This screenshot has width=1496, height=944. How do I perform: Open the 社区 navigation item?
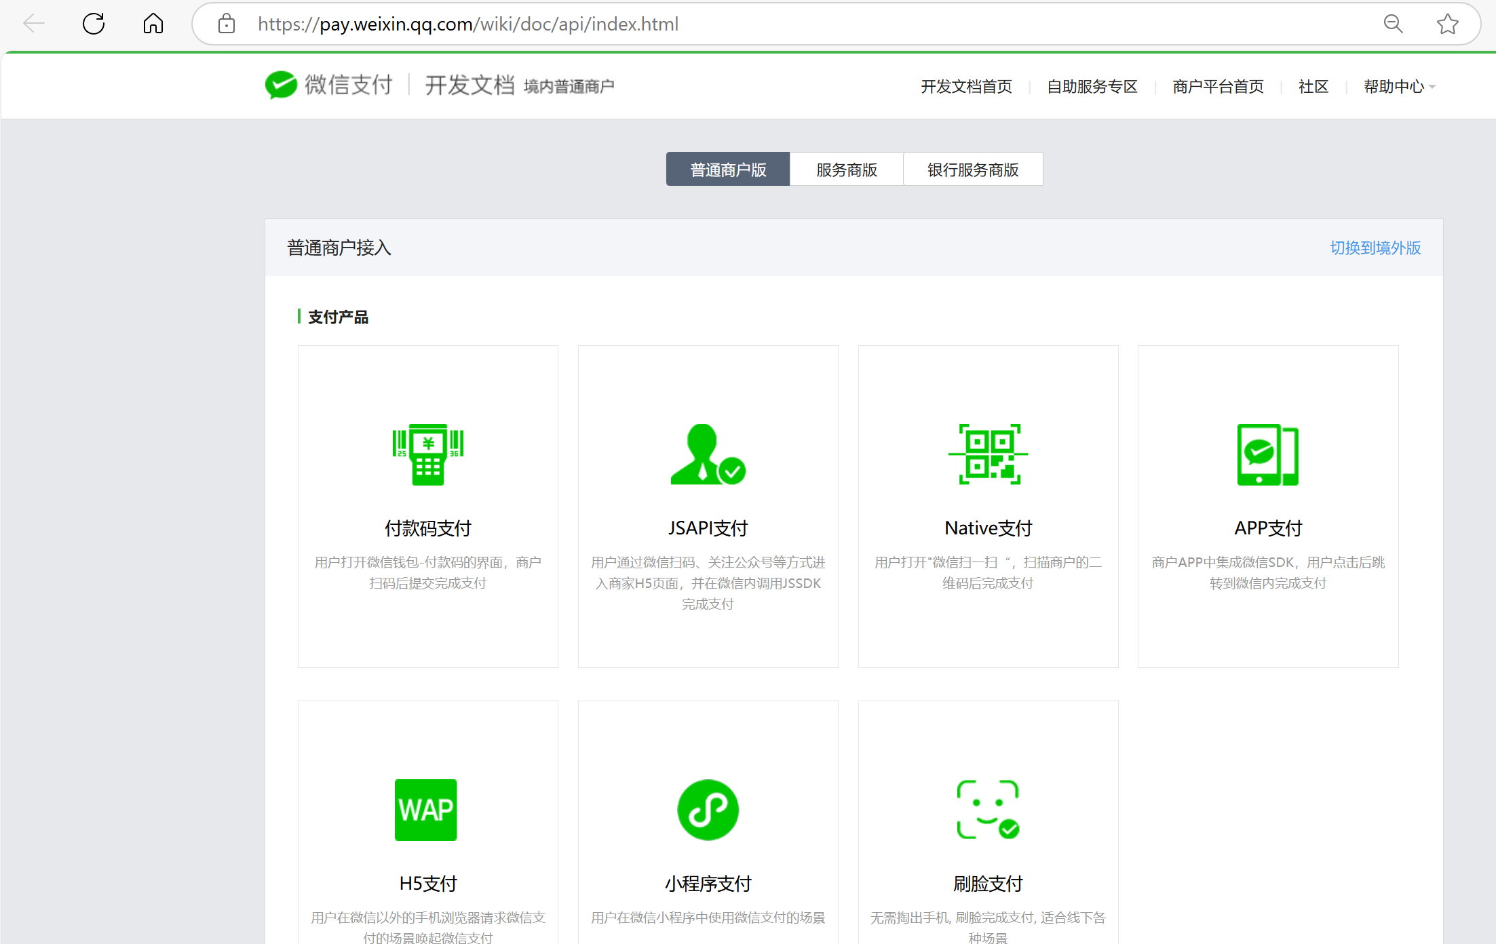(1313, 86)
